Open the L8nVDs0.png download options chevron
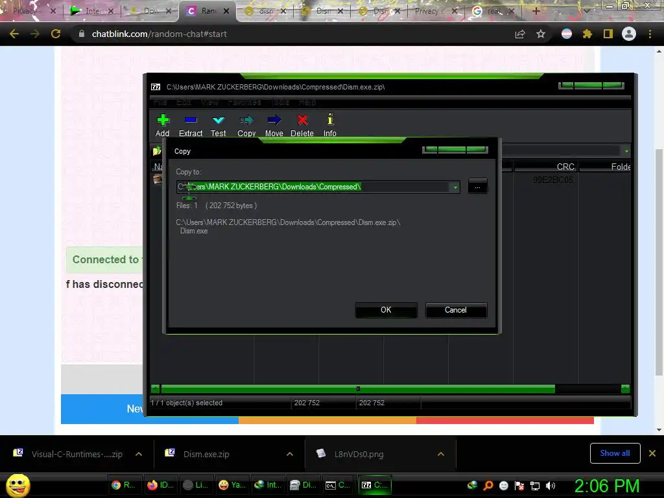Screen dimensions: 664x498 (441, 454)
